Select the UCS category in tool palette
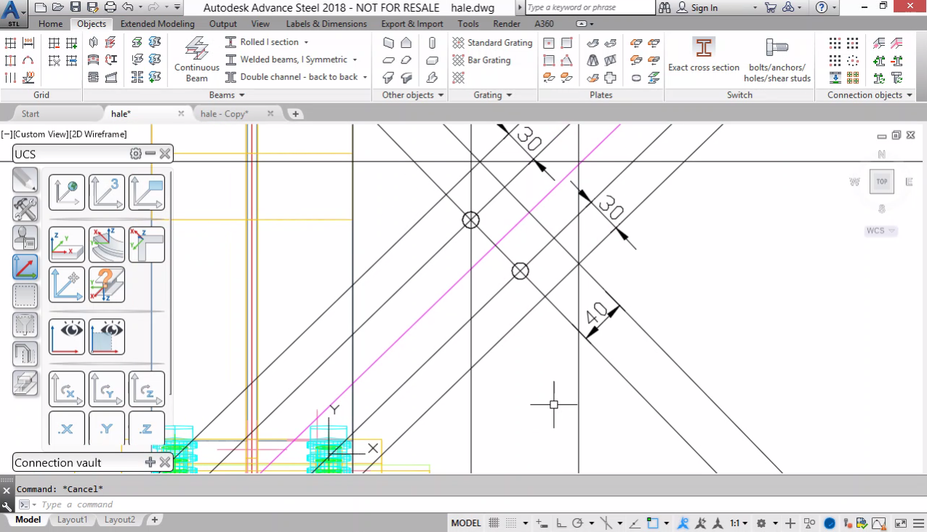This screenshot has width=927, height=532. 25,267
